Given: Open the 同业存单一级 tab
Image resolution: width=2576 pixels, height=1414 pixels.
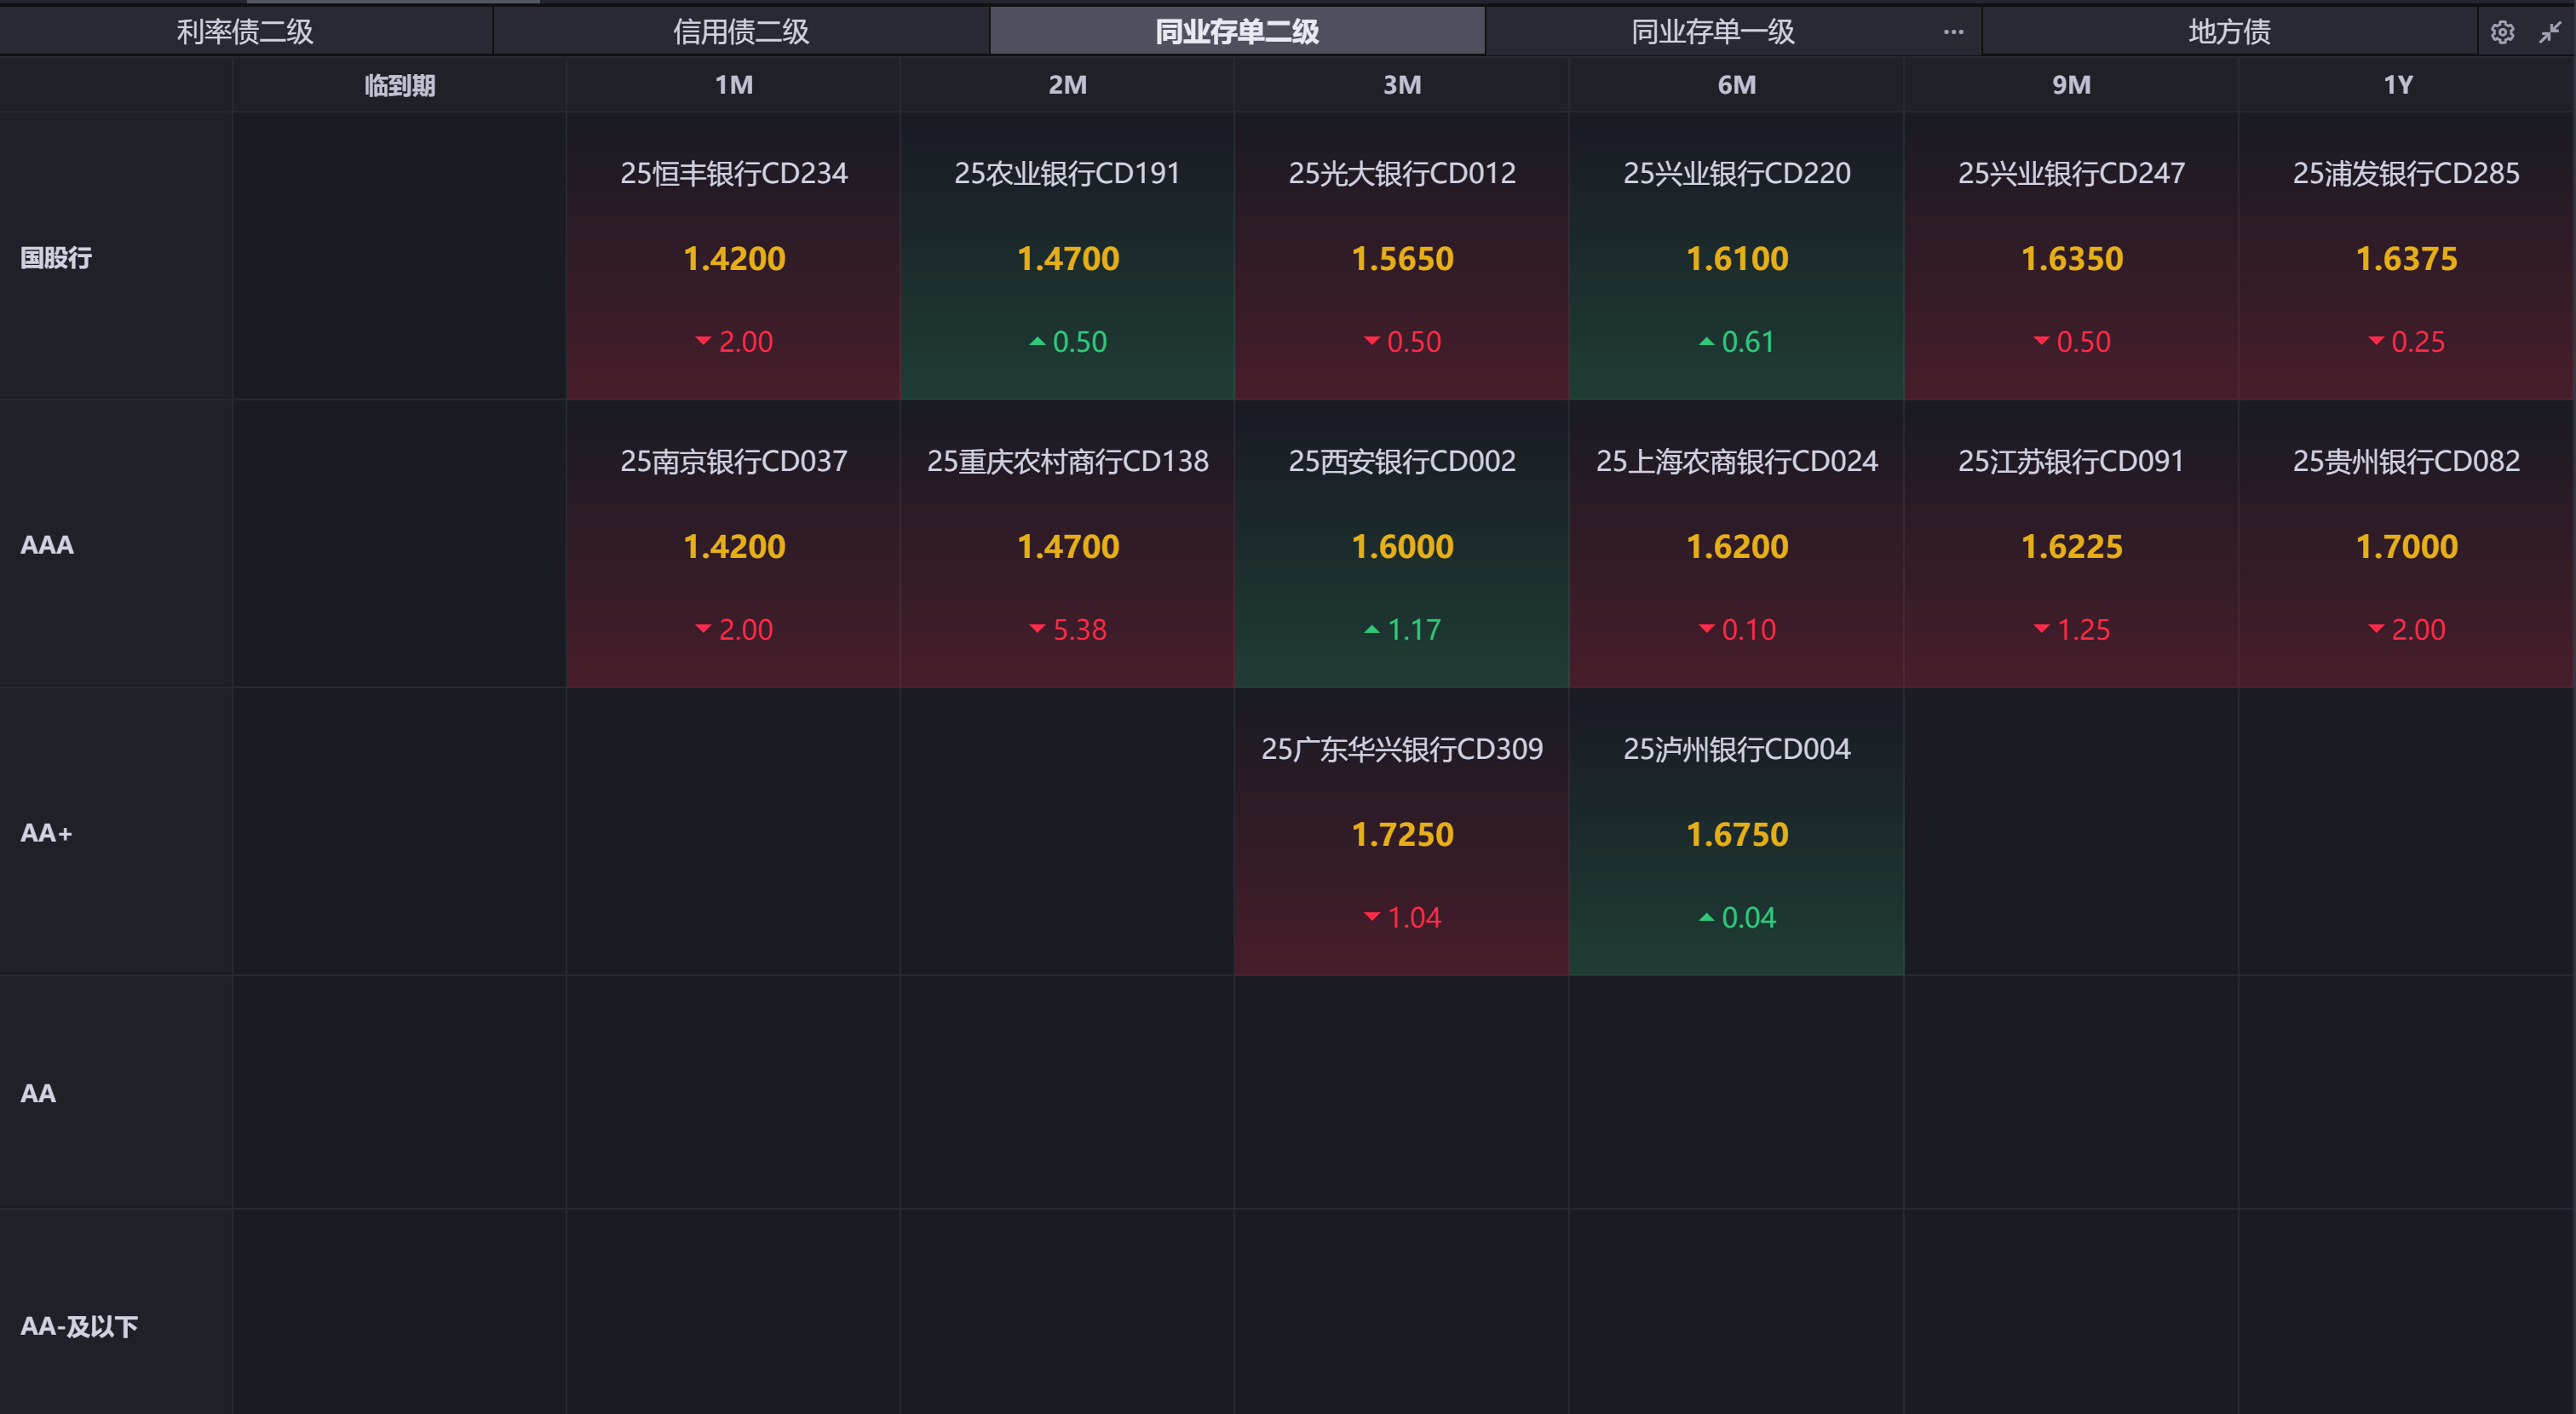Looking at the screenshot, I should [x=1712, y=32].
